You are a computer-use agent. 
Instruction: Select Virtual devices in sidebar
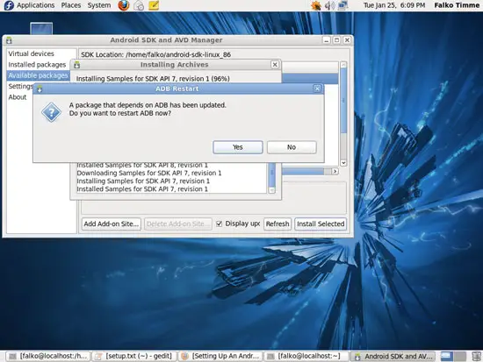pyautogui.click(x=31, y=53)
